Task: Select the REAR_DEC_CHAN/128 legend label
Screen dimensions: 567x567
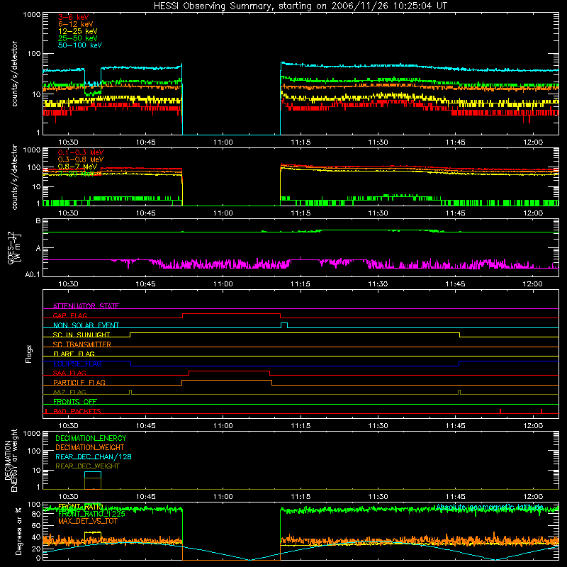Action: tap(94, 456)
